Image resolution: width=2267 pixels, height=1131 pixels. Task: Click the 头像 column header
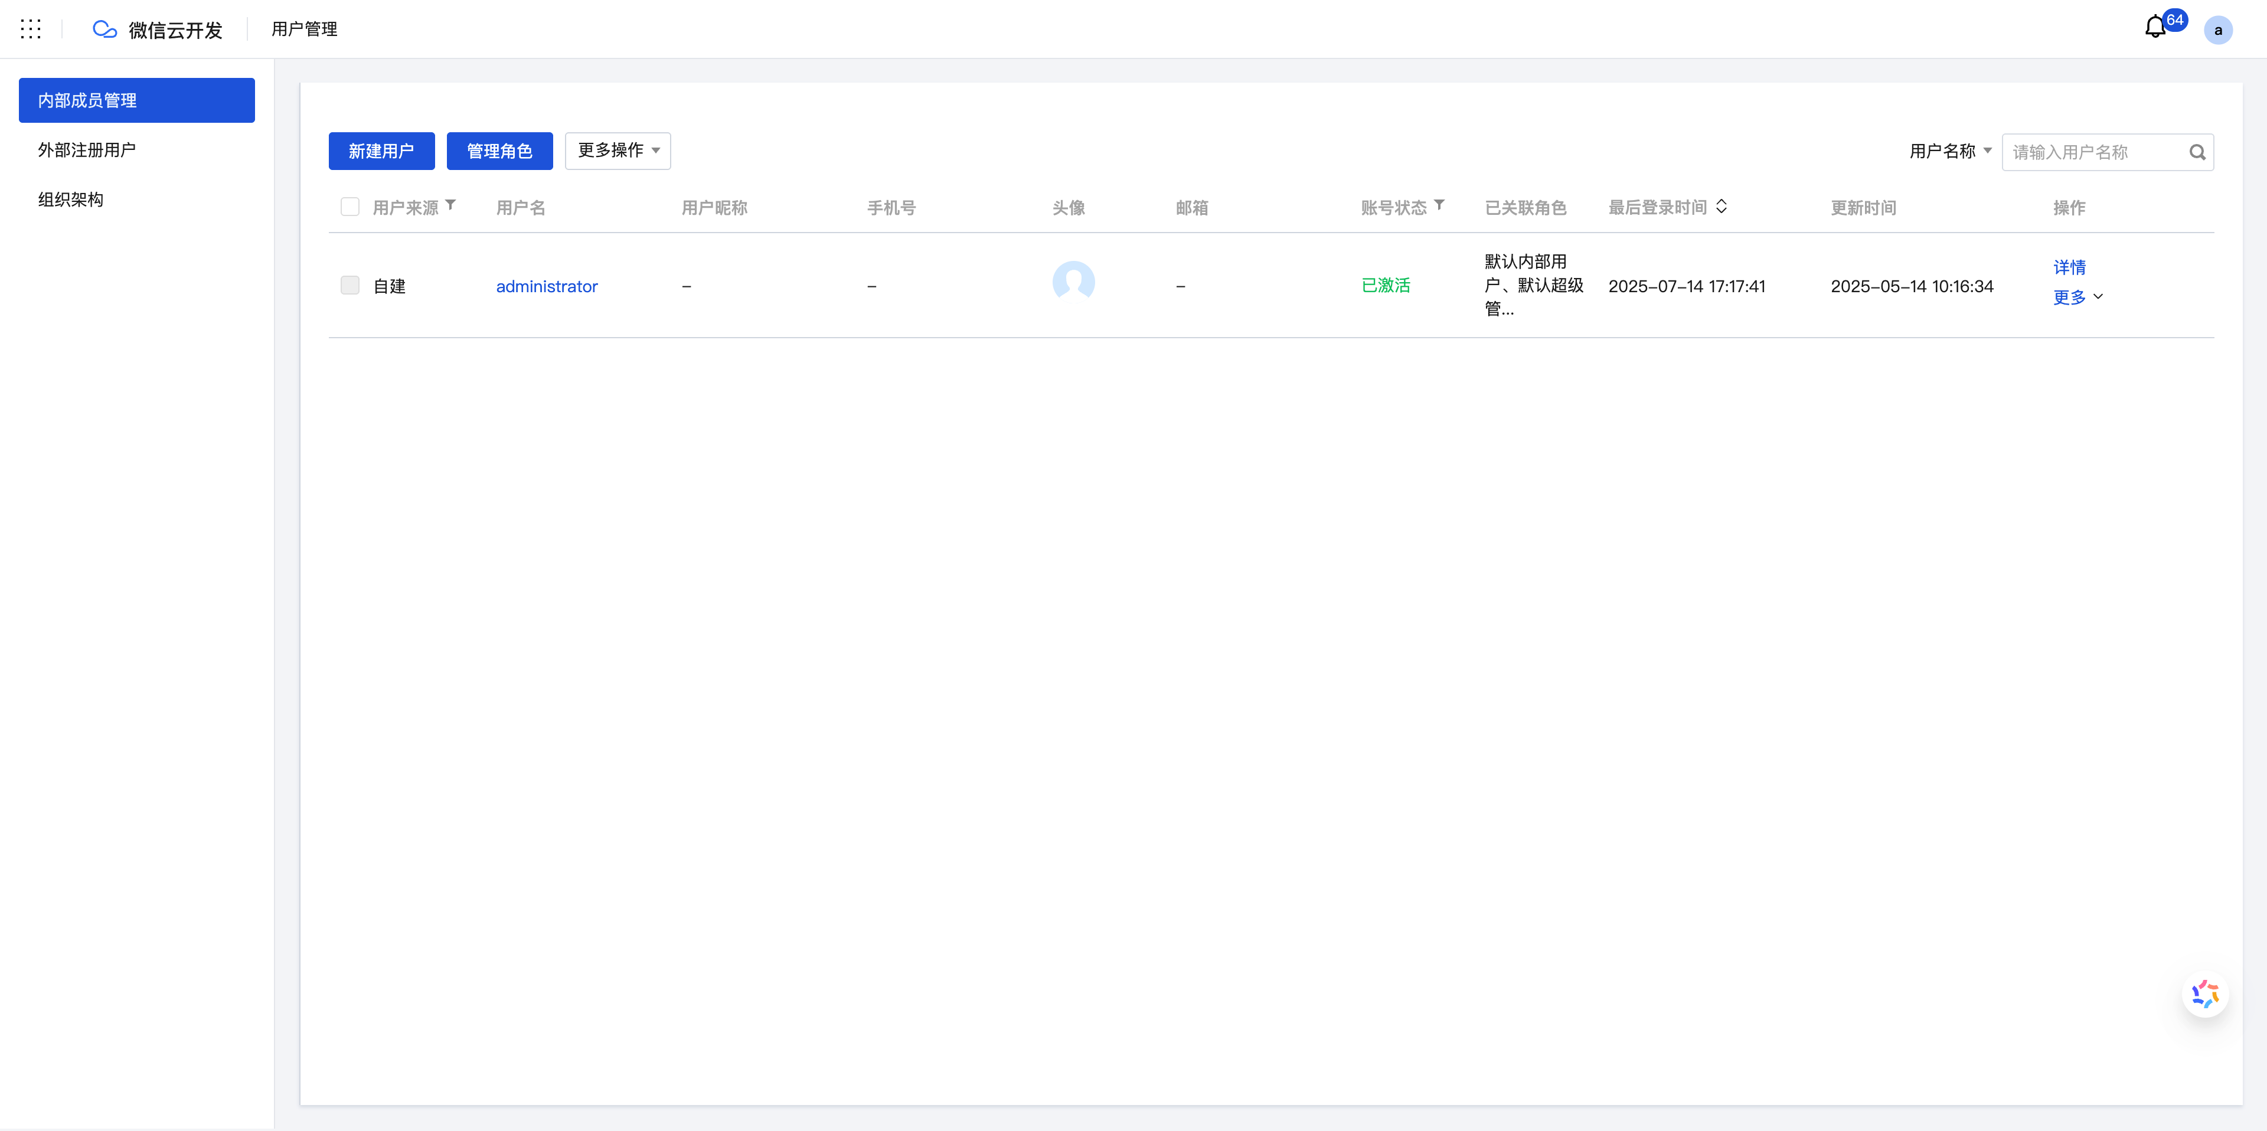[x=1069, y=208]
